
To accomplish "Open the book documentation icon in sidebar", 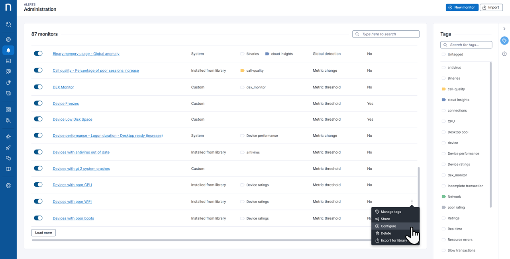I will 8,169.
